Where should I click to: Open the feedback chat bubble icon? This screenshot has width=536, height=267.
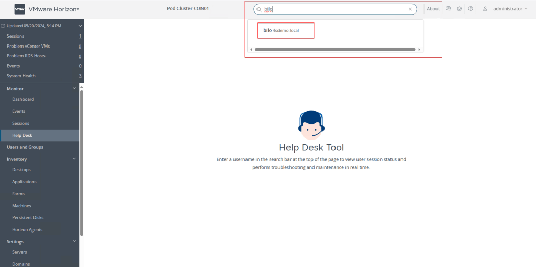[448, 9]
